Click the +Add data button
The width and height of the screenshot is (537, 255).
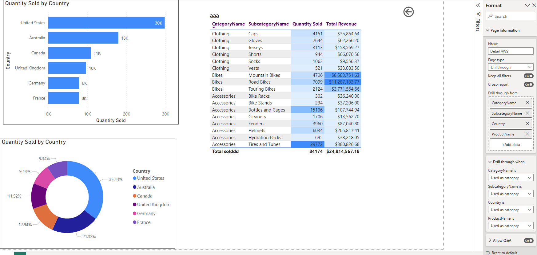511,144
